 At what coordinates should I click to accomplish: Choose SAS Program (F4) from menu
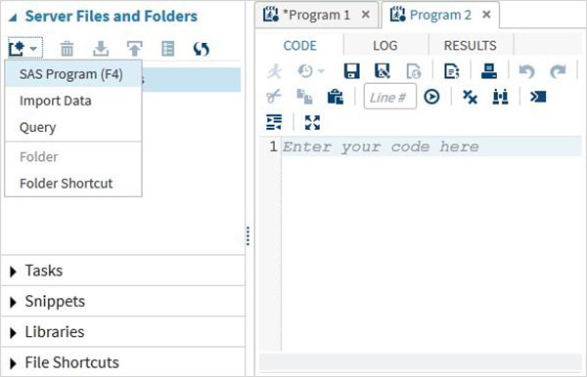coord(73,74)
